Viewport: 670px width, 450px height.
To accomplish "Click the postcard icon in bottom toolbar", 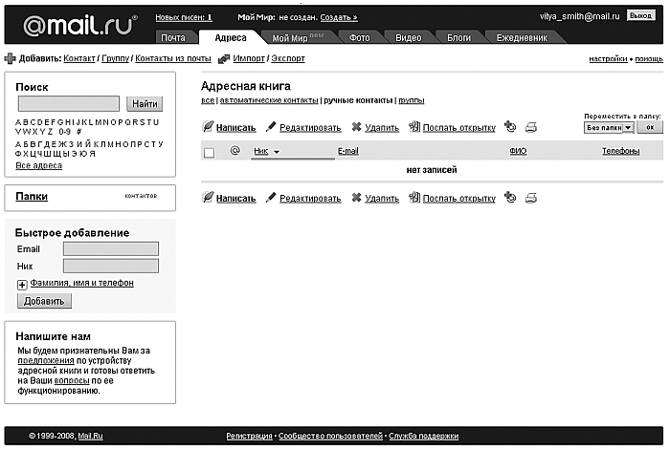I will click(414, 198).
